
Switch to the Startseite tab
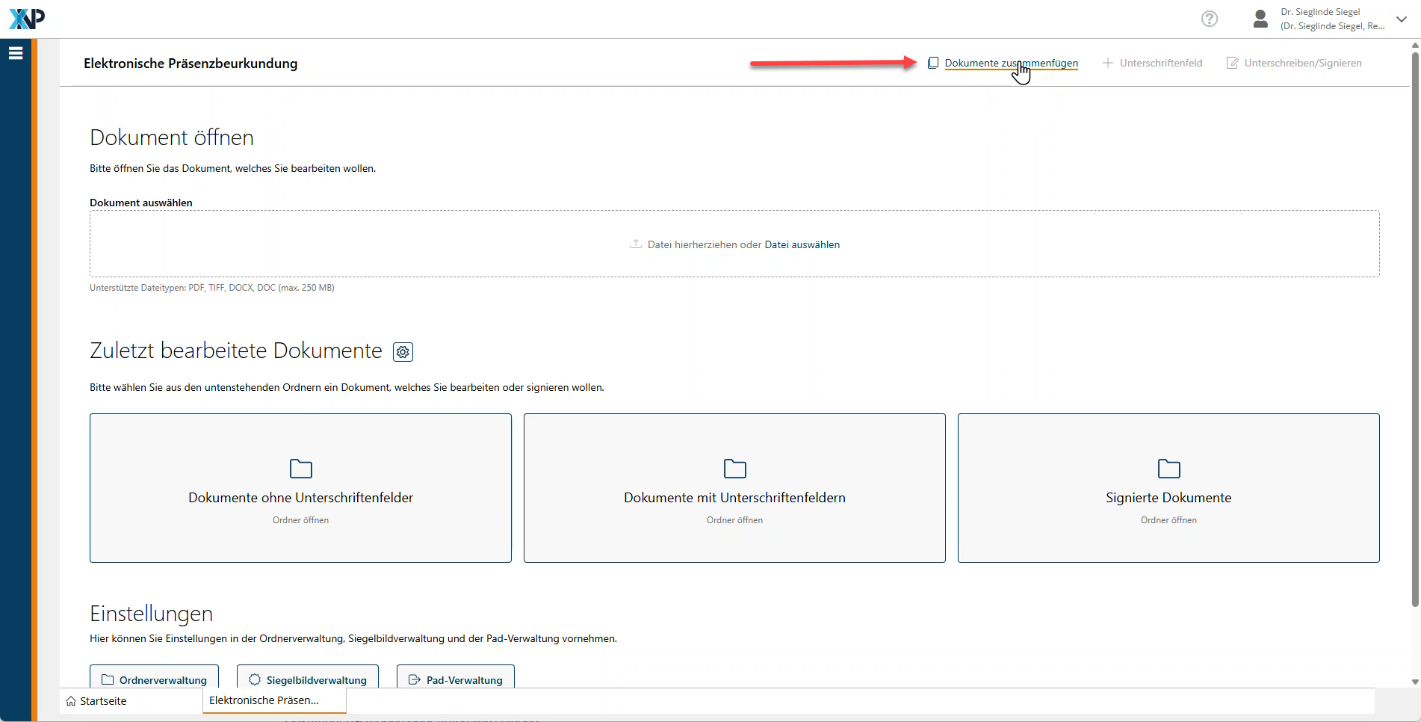97,701
